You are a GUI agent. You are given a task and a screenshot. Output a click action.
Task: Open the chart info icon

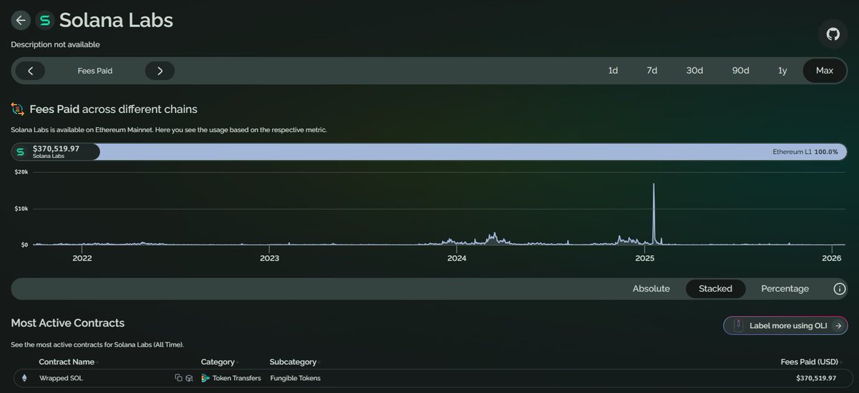click(840, 289)
